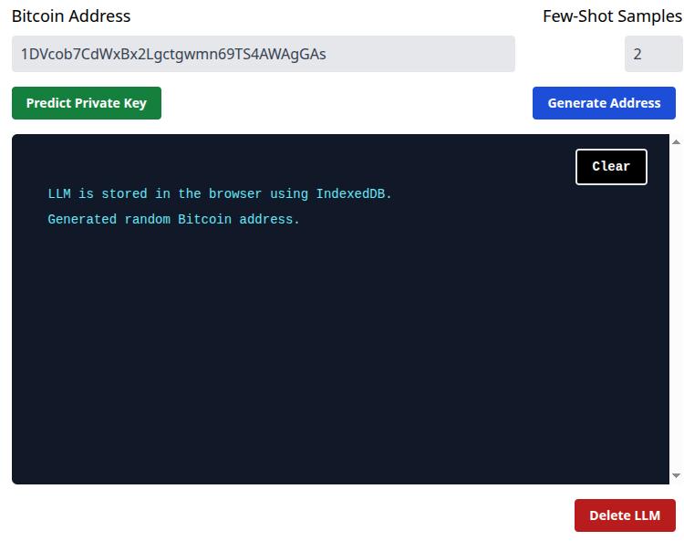Click the Delete LLM button

625,515
